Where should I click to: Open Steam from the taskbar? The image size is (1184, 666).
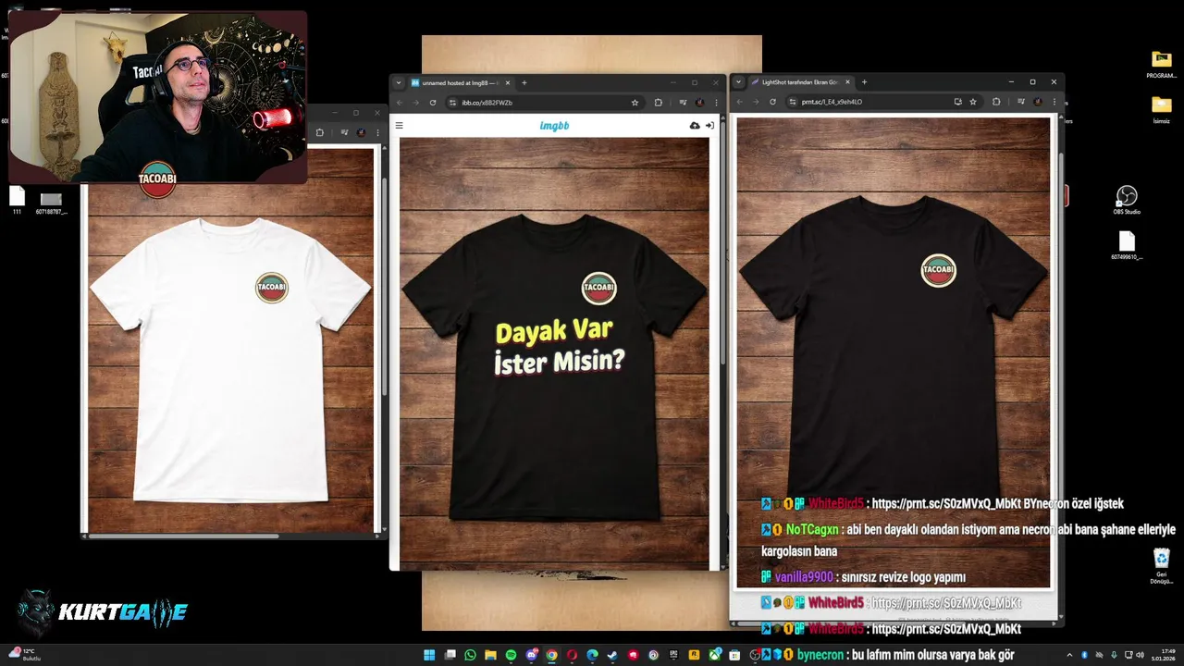pos(612,655)
